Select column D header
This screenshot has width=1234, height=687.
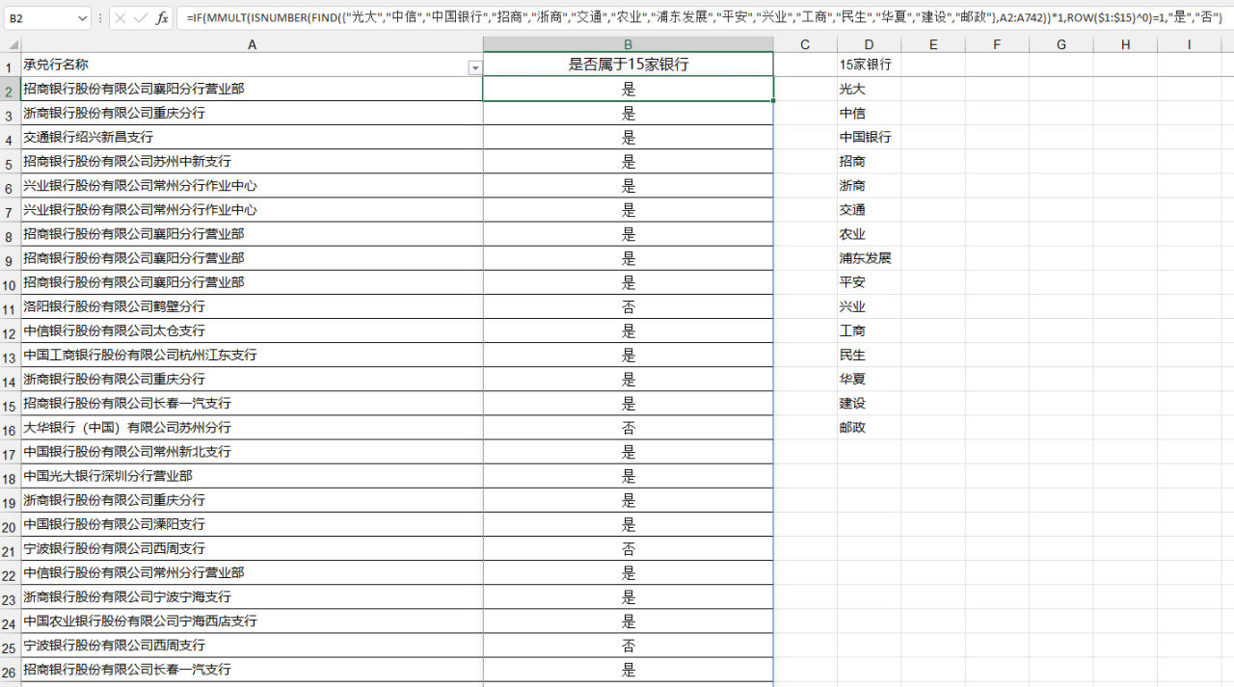click(x=869, y=45)
